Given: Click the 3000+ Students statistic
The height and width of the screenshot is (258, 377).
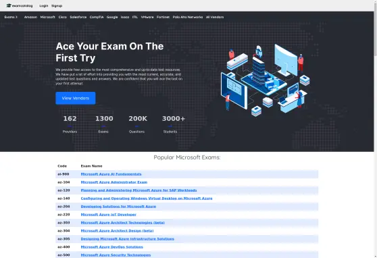Looking at the screenshot, I should (173, 124).
